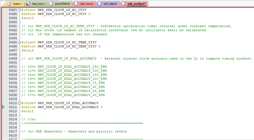Screen dimensions: 254x140
Task: Click the #endif at line 5489
Action: 28,18
